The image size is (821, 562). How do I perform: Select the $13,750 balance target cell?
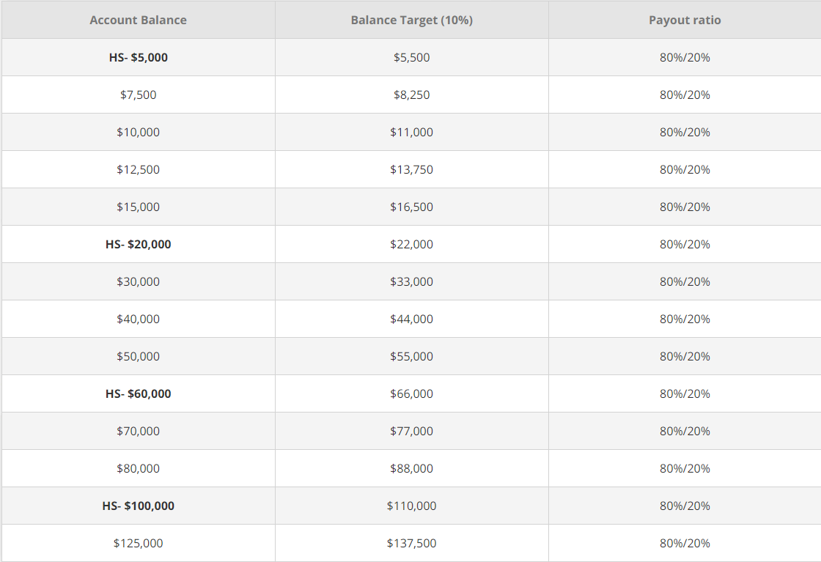click(411, 169)
